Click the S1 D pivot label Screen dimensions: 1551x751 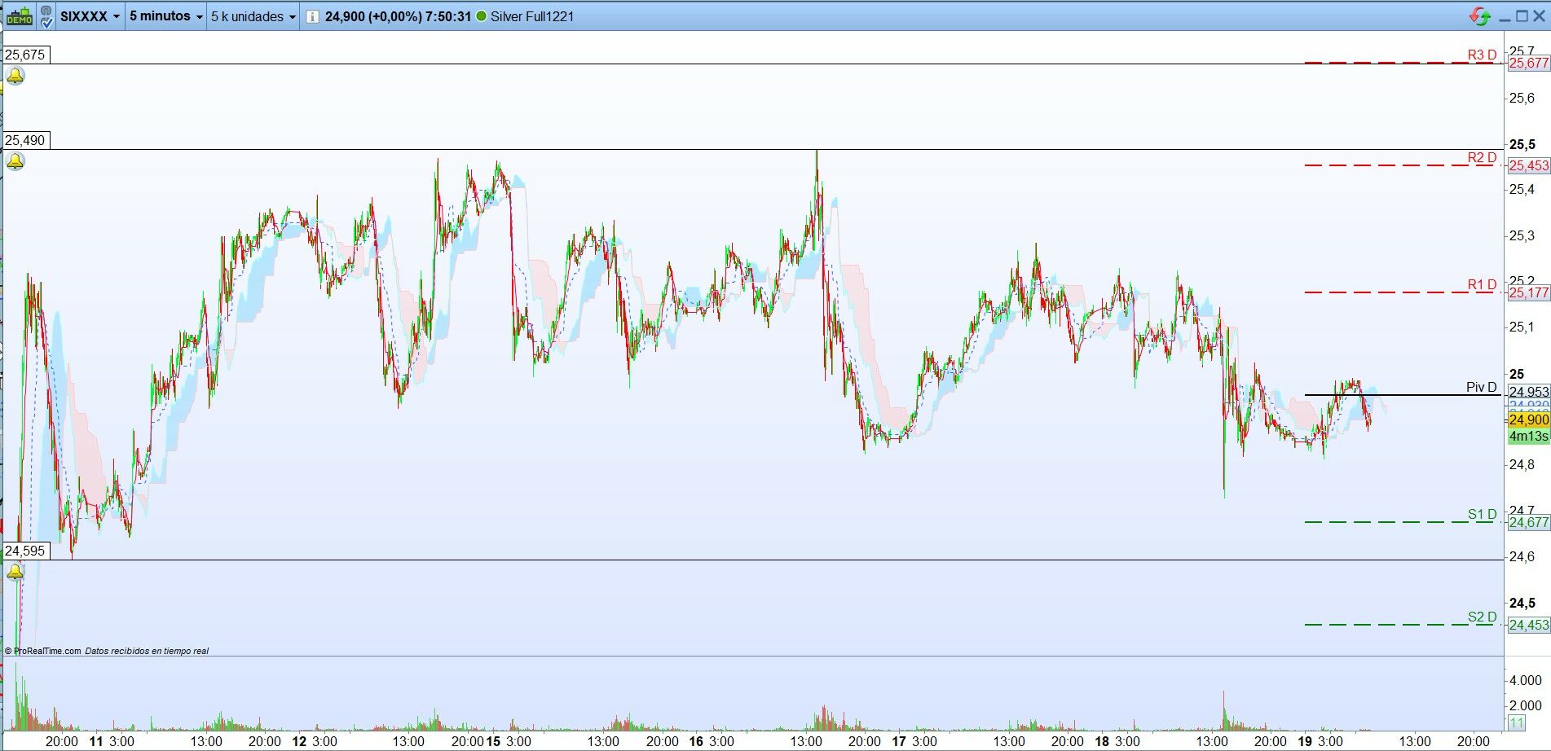[x=1482, y=514]
